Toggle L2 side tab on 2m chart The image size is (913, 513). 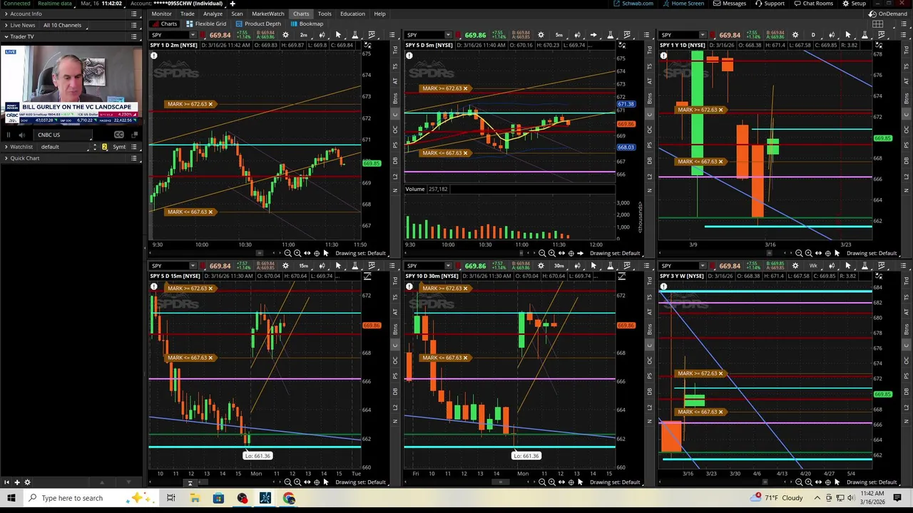tap(395, 176)
